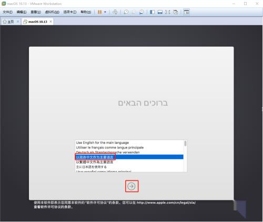The height and width of the screenshot is (222, 263).
Task: Select the français language option
Action: tap(129, 147)
